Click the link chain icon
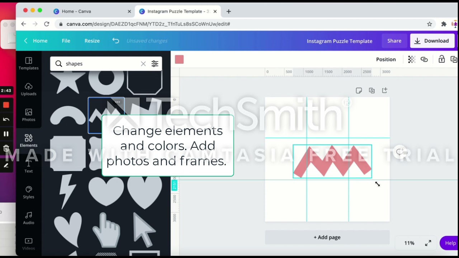The width and height of the screenshot is (459, 258). point(424,59)
